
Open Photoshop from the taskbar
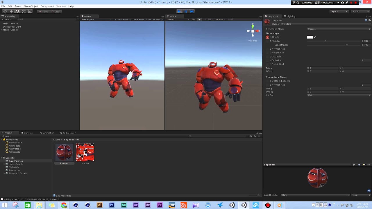(112, 205)
